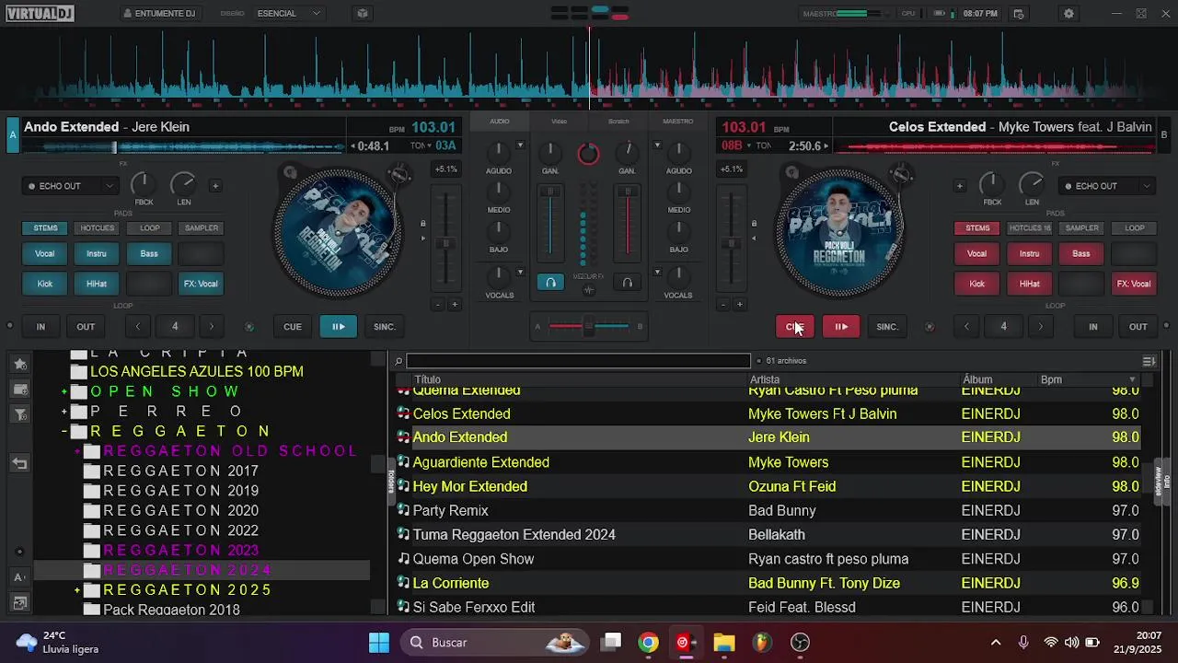Select left deck HOTCUES pad tab
Image resolution: width=1178 pixels, height=663 pixels.
97,228
